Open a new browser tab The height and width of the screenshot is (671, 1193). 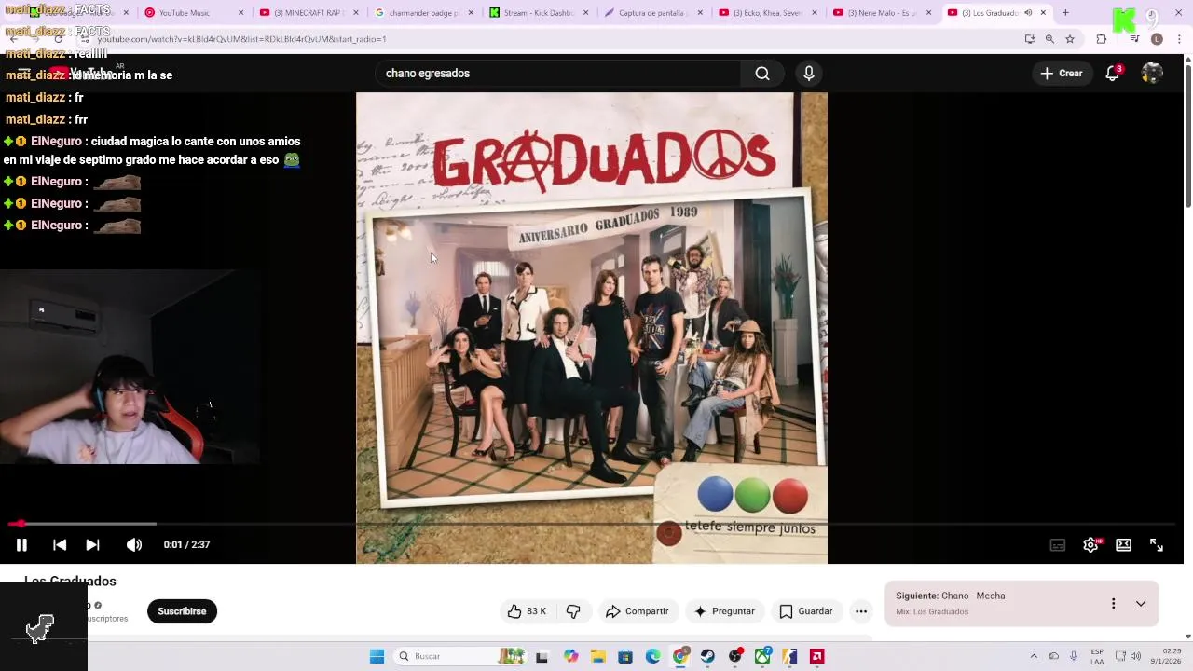pos(1065,13)
